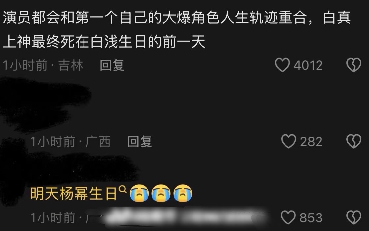The height and width of the screenshot is (231, 369).
Task: Click the 4012 like count
Action: pyautogui.click(x=308, y=65)
